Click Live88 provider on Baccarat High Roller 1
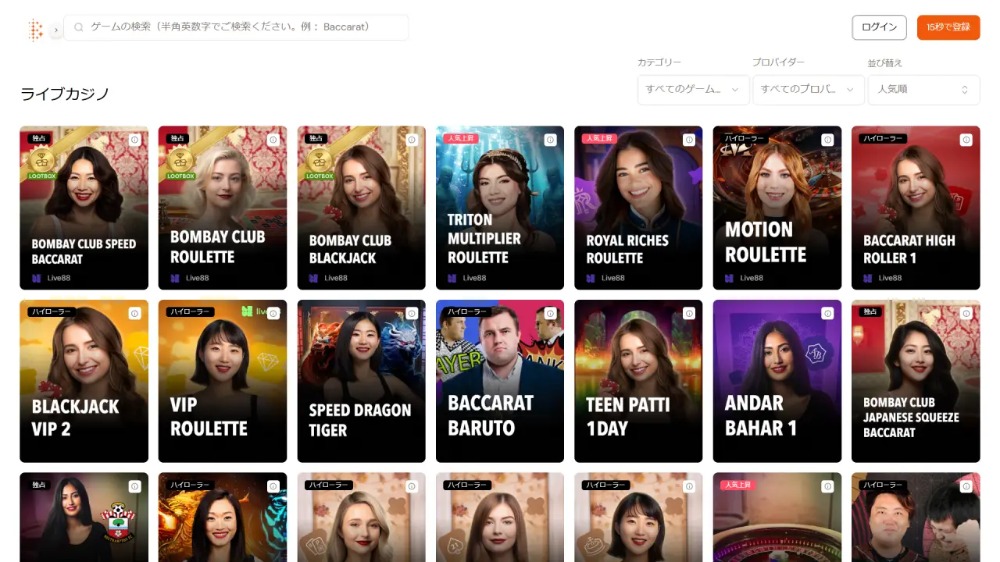 [883, 278]
